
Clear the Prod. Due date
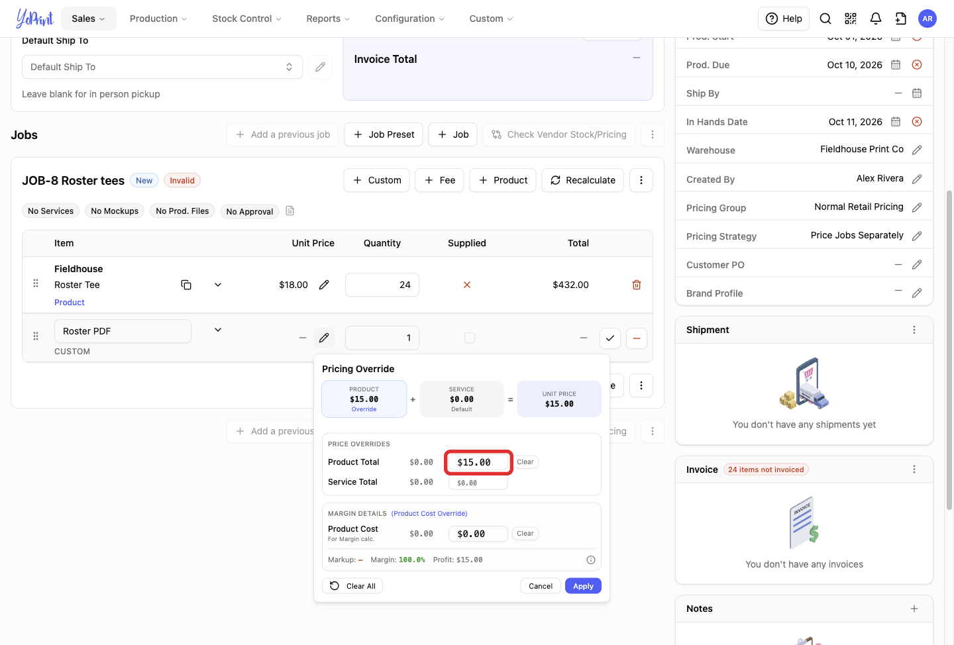[917, 65]
